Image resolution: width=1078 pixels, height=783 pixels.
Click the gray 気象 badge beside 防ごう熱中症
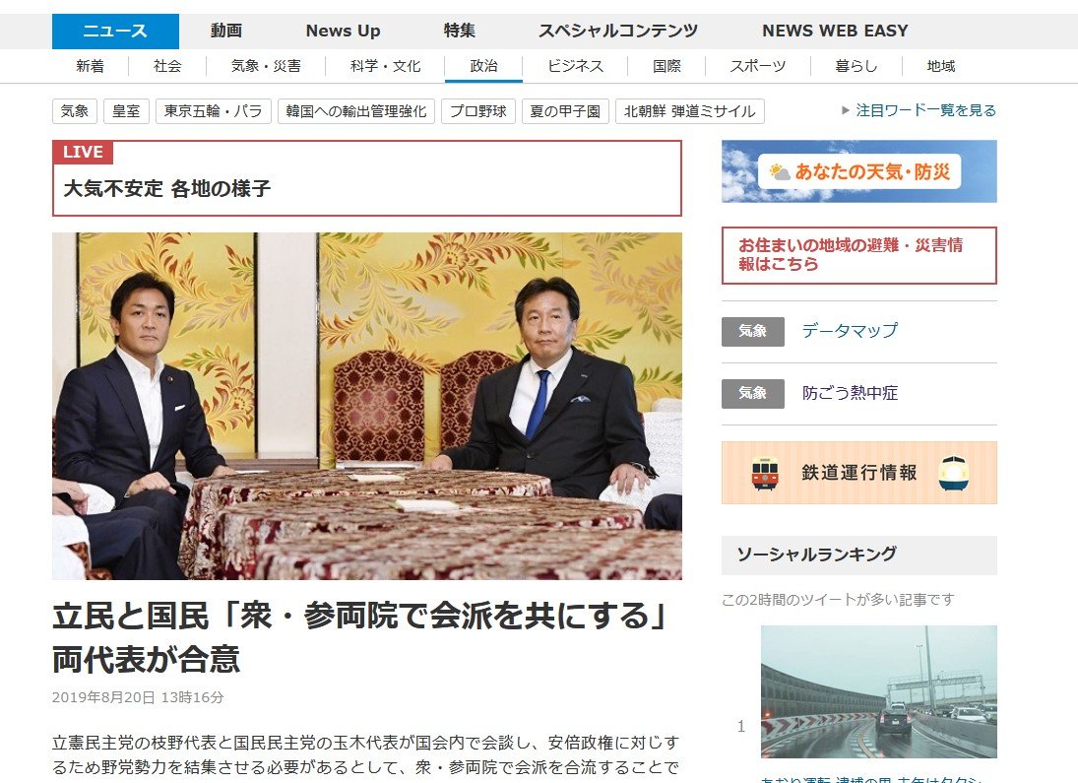tap(753, 393)
